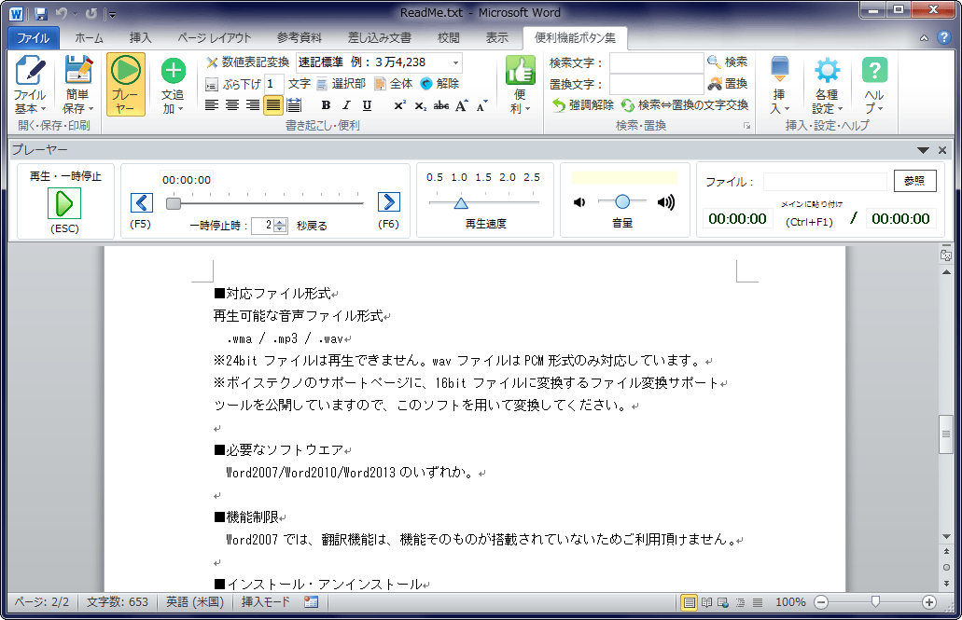962x620 pixels.
Task: Toggle strikethrough formatting
Action: pos(441,105)
